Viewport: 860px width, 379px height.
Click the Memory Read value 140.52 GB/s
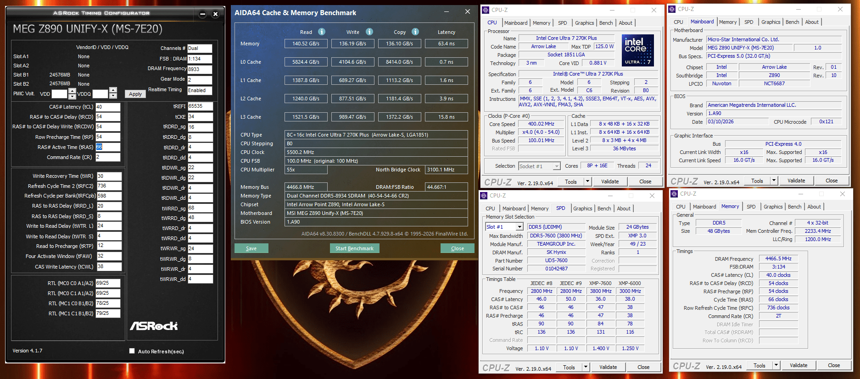(306, 44)
